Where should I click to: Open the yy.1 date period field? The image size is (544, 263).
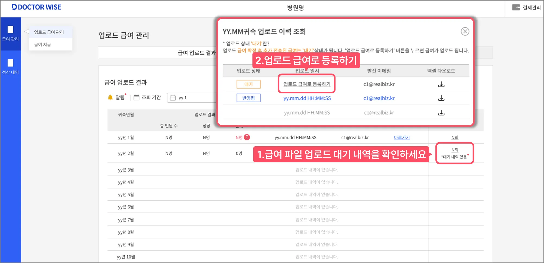point(192,98)
